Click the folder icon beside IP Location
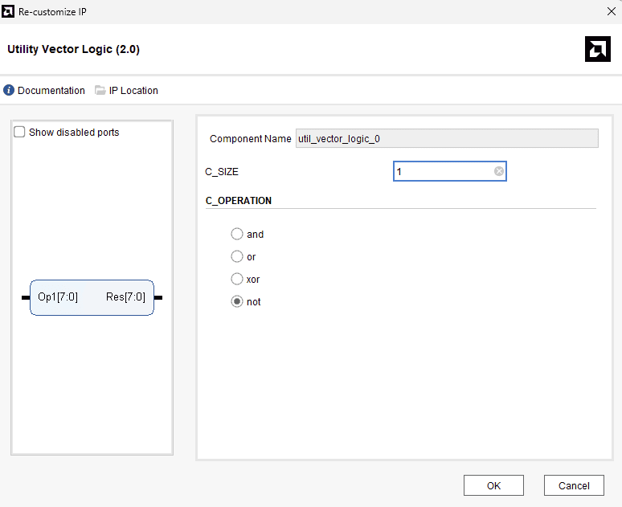This screenshot has height=507, width=622. (100, 91)
